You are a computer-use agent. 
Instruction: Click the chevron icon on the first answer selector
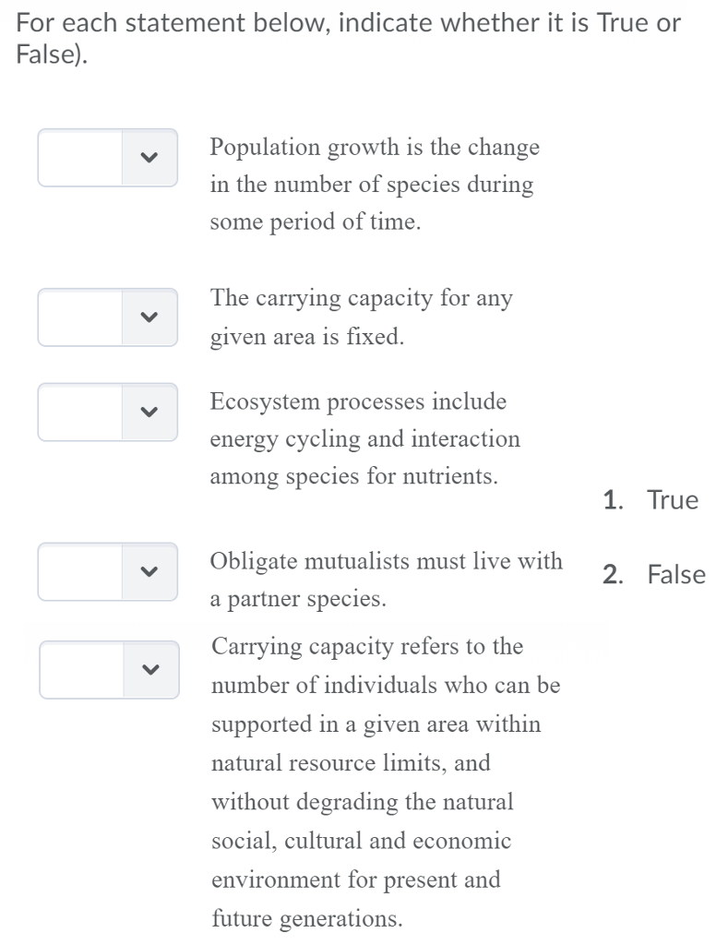click(x=150, y=158)
